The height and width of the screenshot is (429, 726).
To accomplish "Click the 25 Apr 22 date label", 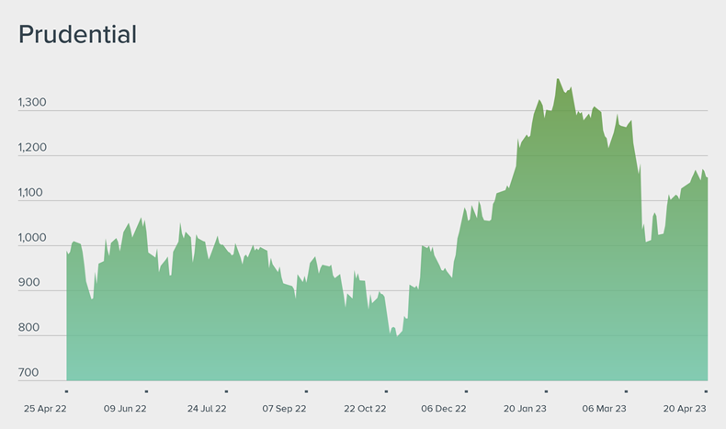I will (x=45, y=409).
